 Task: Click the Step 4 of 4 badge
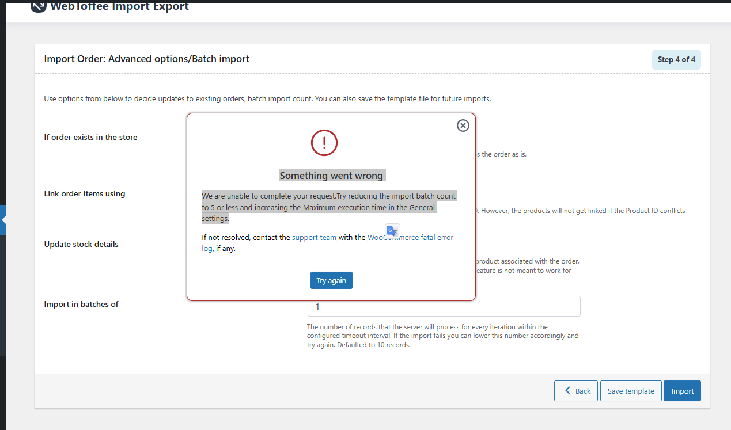[x=676, y=59]
